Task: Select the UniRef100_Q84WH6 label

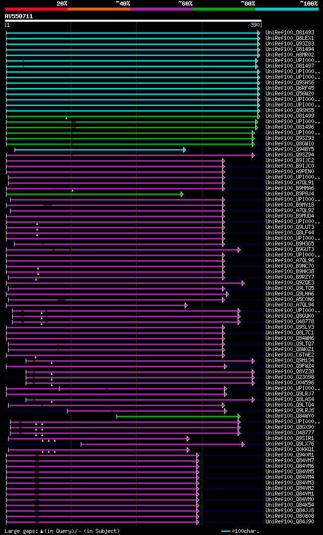Action: point(290,338)
